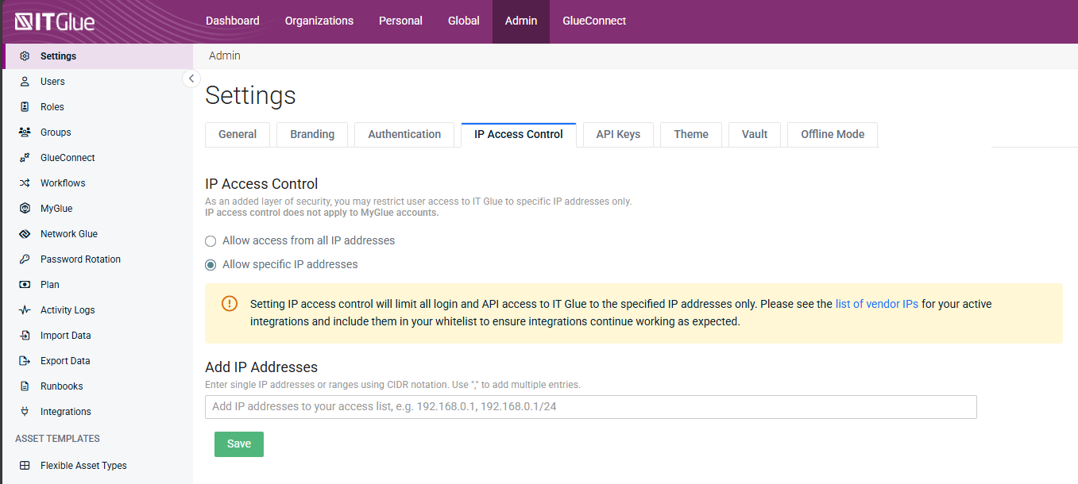Open the Organizations menu in top bar
1078x484 pixels.
coord(319,21)
